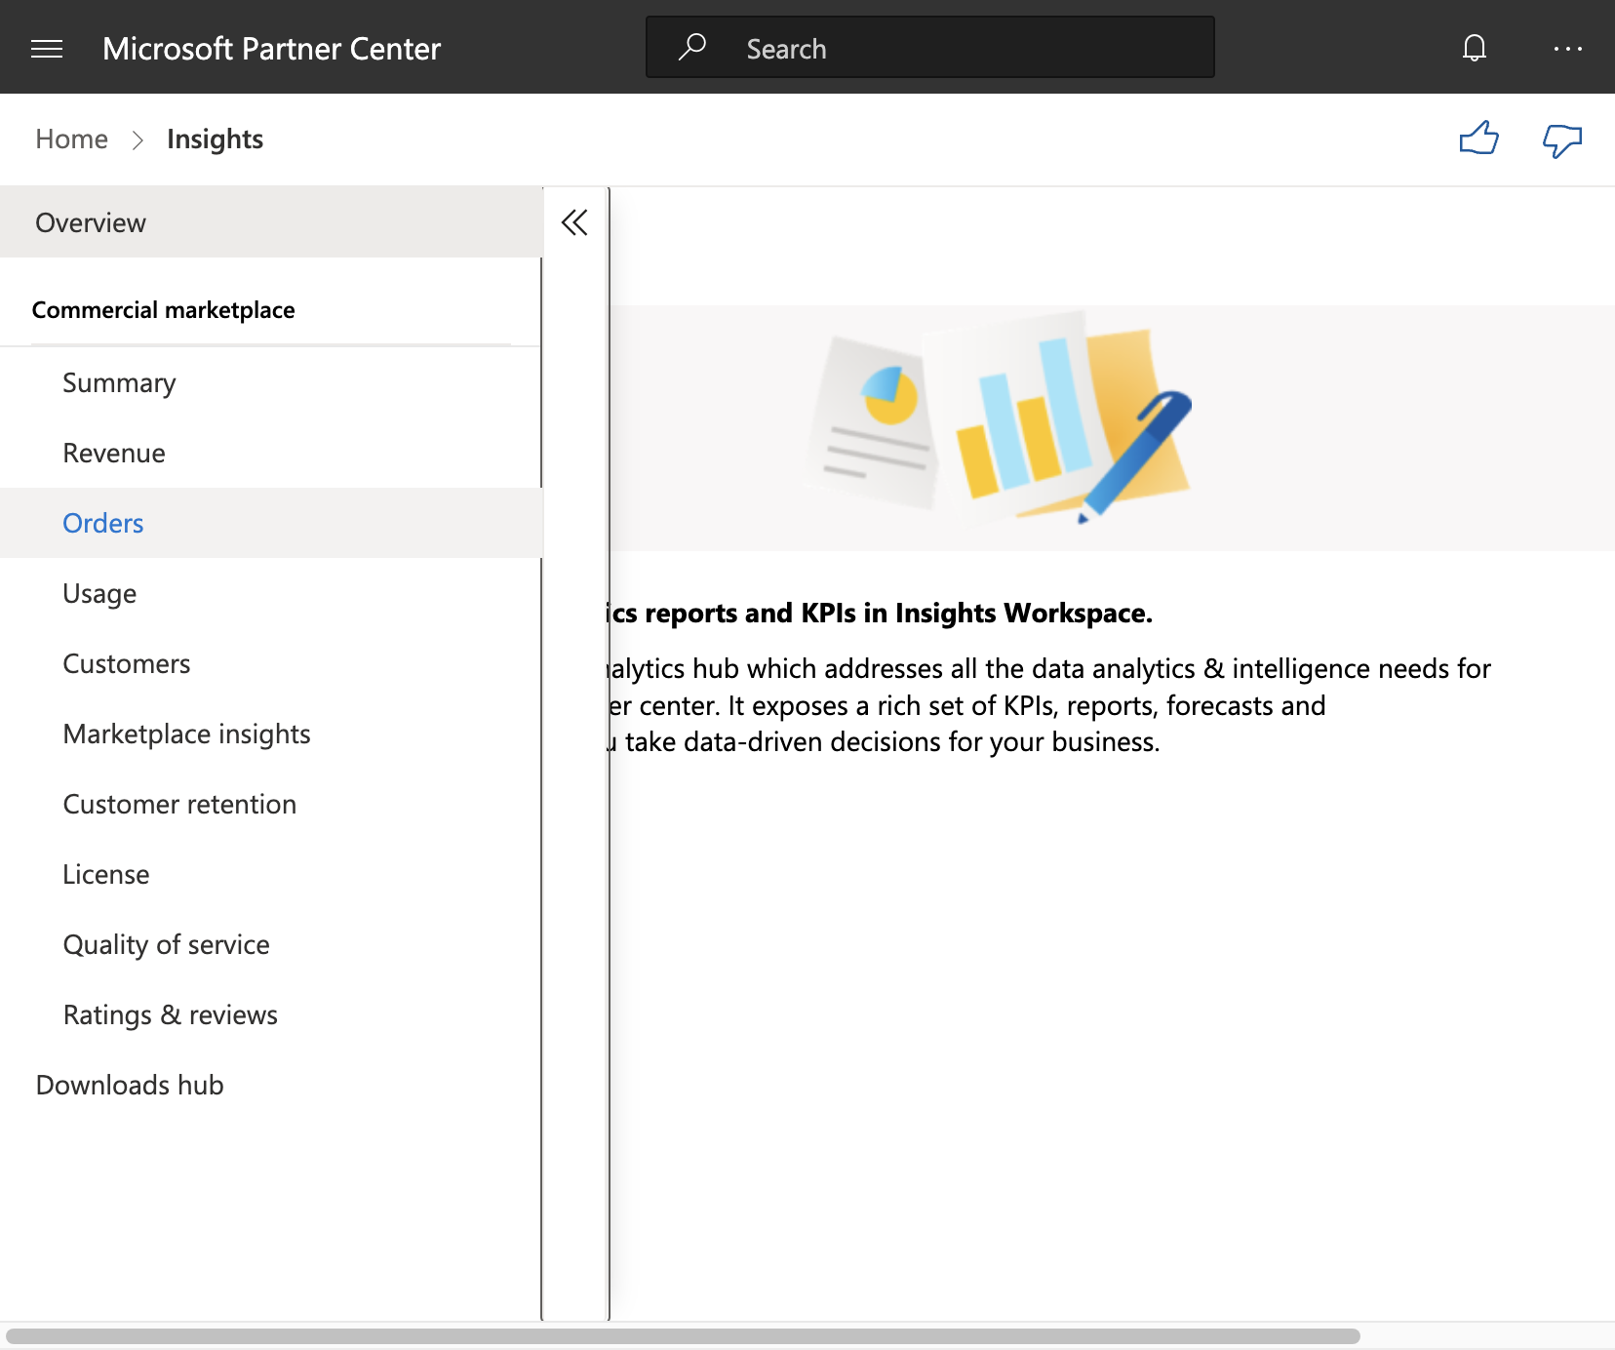
Task: Open the Customers report
Action: (x=271, y=663)
